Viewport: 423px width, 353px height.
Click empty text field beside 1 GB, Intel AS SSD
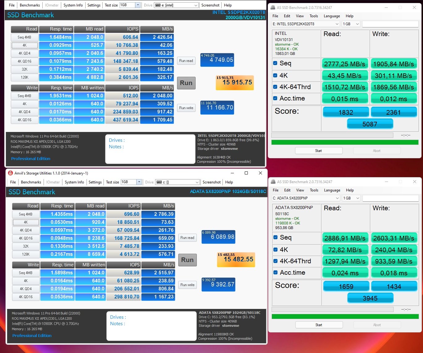click(390, 24)
